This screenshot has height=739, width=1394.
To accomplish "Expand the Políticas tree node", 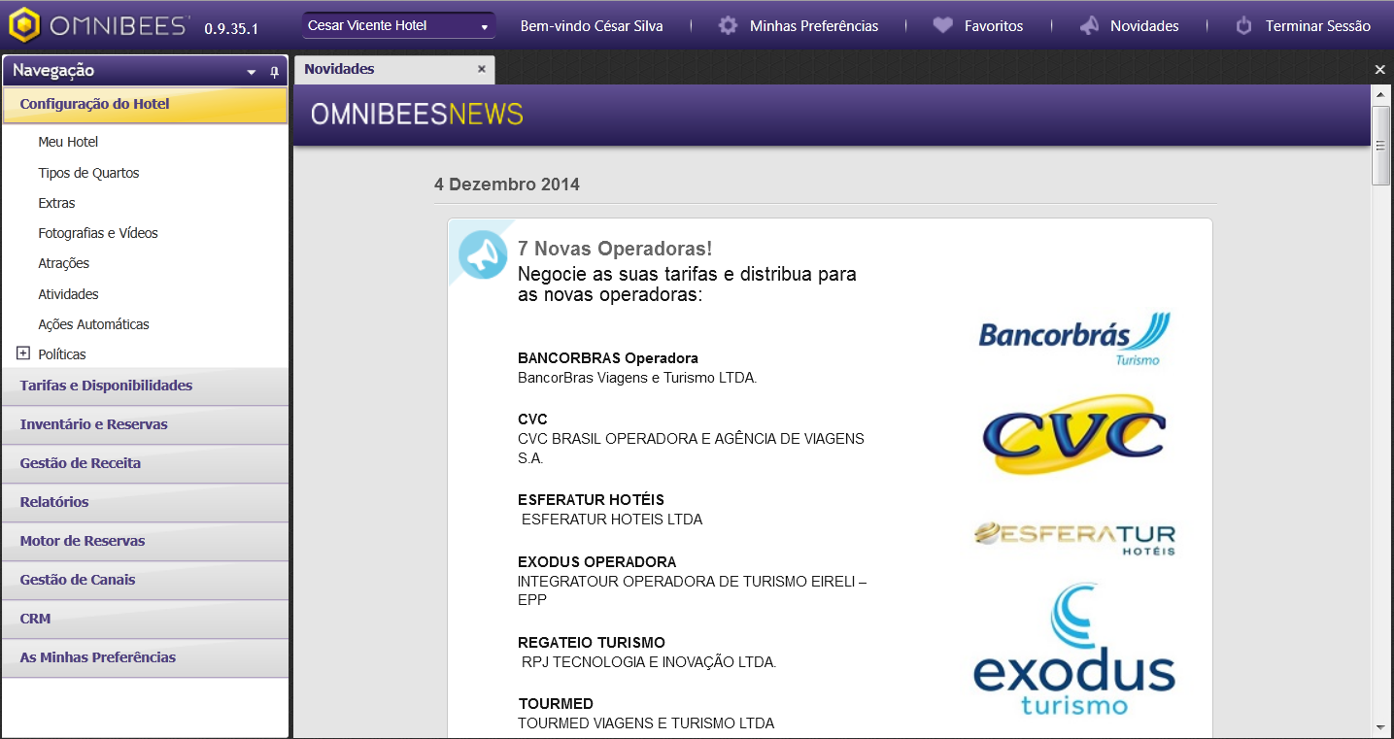I will [23, 353].
